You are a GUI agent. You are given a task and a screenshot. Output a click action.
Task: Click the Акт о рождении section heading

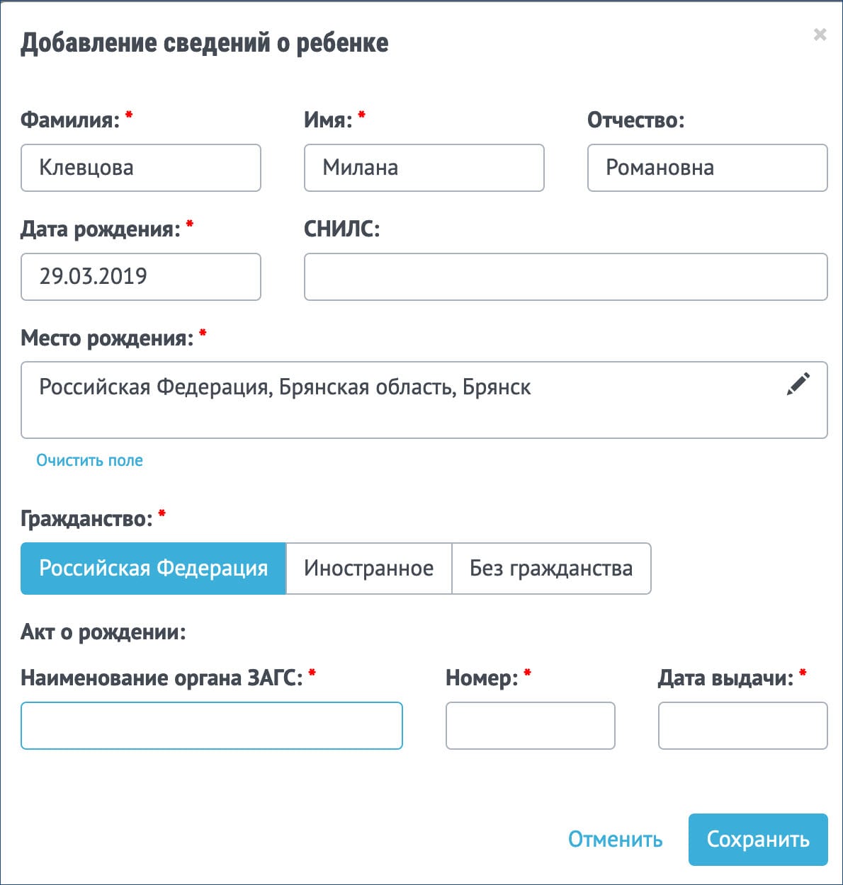click(103, 632)
